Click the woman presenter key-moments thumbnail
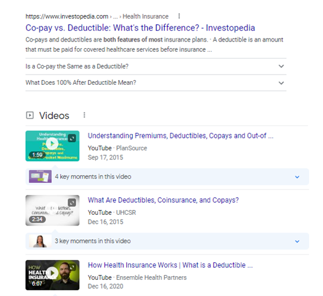 (40, 241)
